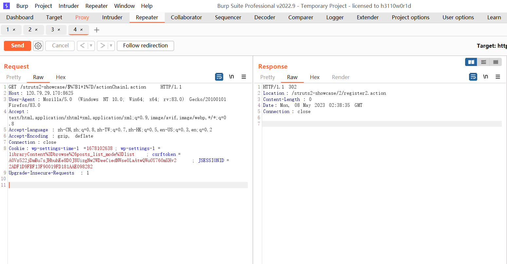Switch to Intruder tool tab
The height and width of the screenshot is (264, 507).
(x=112, y=17)
